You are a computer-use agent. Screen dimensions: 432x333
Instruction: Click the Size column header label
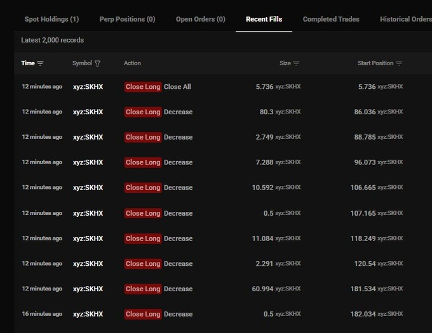285,63
